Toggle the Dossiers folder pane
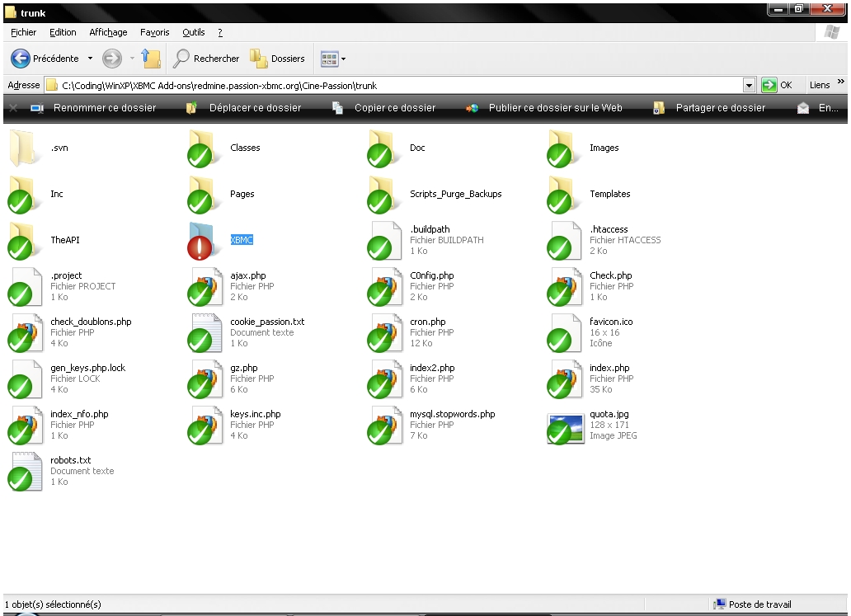This screenshot has width=851, height=616. click(x=277, y=58)
